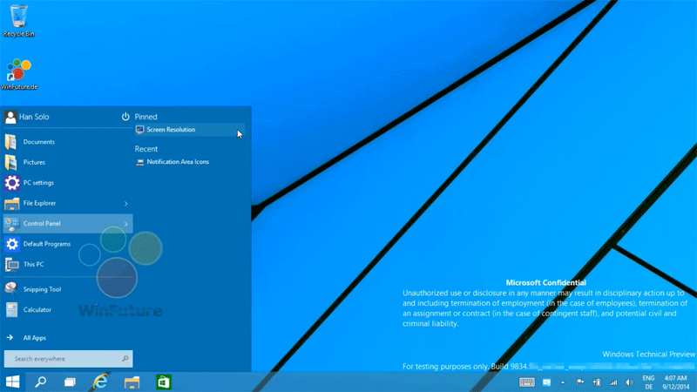The image size is (697, 392).
Task: Expand the File Explorer submenu arrow
Action: tap(125, 204)
